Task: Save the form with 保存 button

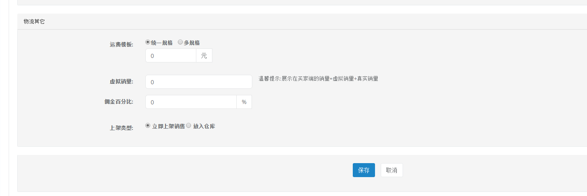Action: pyautogui.click(x=364, y=170)
